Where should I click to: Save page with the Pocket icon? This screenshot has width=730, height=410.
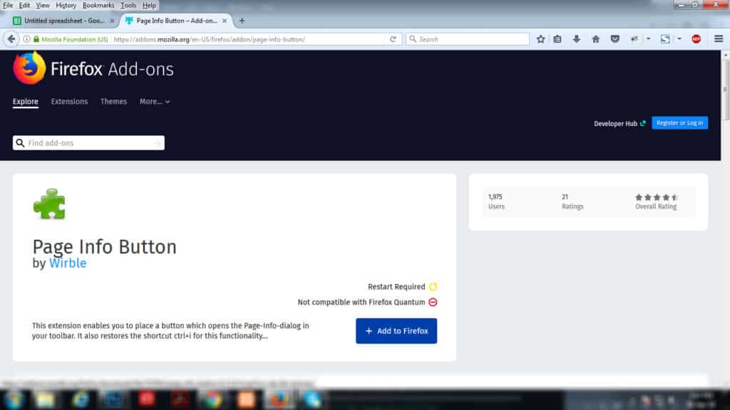615,39
